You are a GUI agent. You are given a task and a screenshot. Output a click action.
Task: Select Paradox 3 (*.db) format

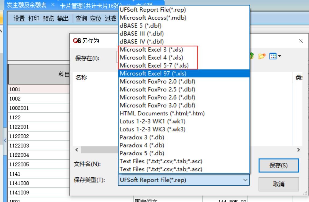pos(184,137)
